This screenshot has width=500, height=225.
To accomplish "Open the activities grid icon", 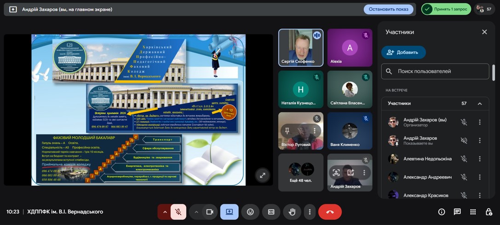I will 473,212.
